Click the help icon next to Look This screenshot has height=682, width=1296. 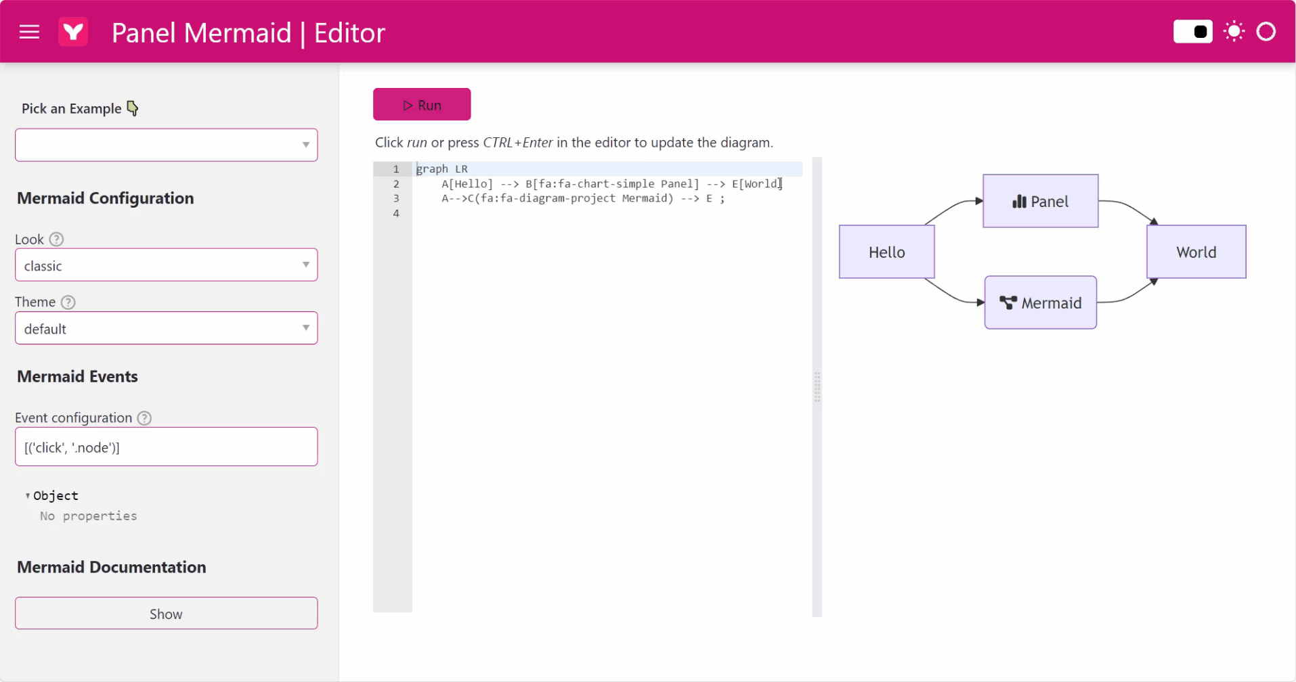pyautogui.click(x=57, y=239)
